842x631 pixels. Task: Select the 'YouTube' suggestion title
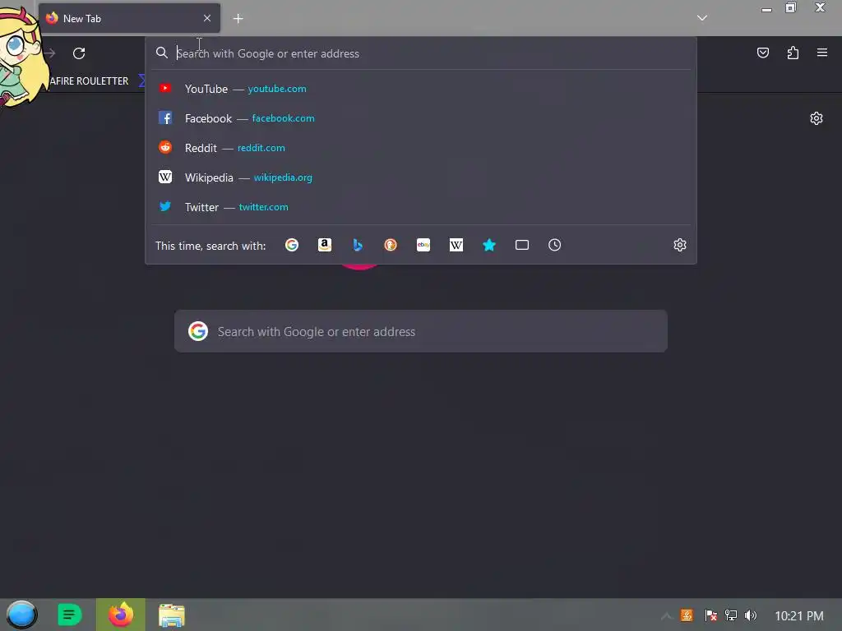coord(206,89)
